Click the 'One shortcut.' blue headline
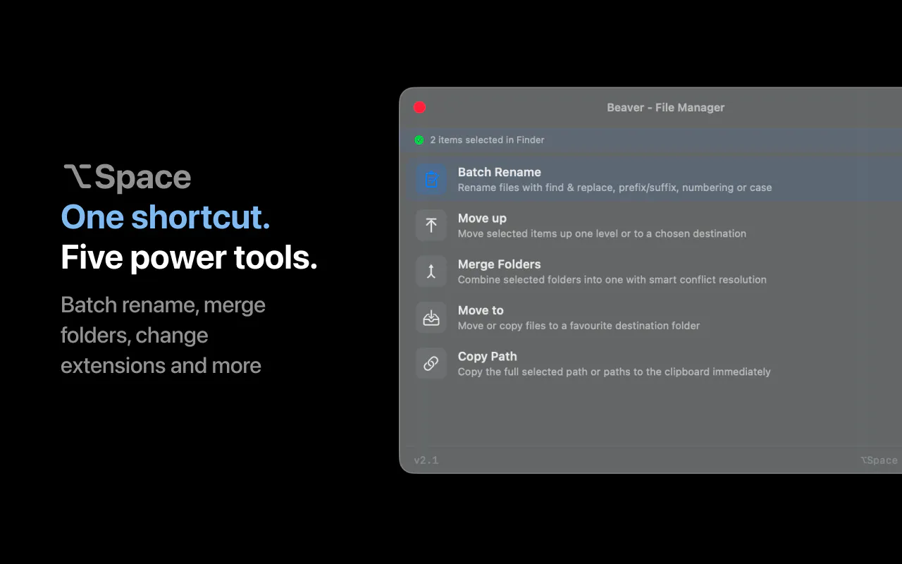Viewport: 902px width, 564px height. (166, 217)
